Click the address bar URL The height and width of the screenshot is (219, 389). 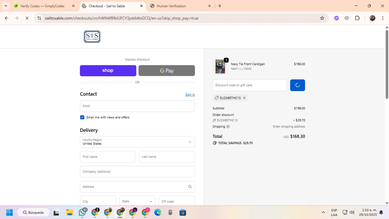point(122,18)
